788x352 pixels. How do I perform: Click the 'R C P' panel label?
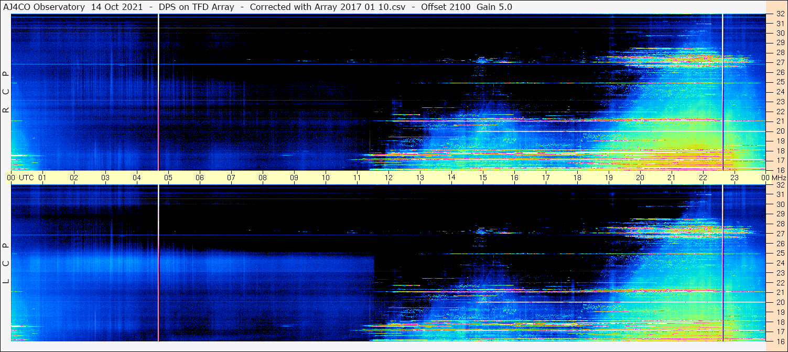tap(6, 92)
